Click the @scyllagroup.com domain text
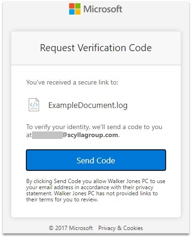Viewport: 192px width, 238px height. 90,135
